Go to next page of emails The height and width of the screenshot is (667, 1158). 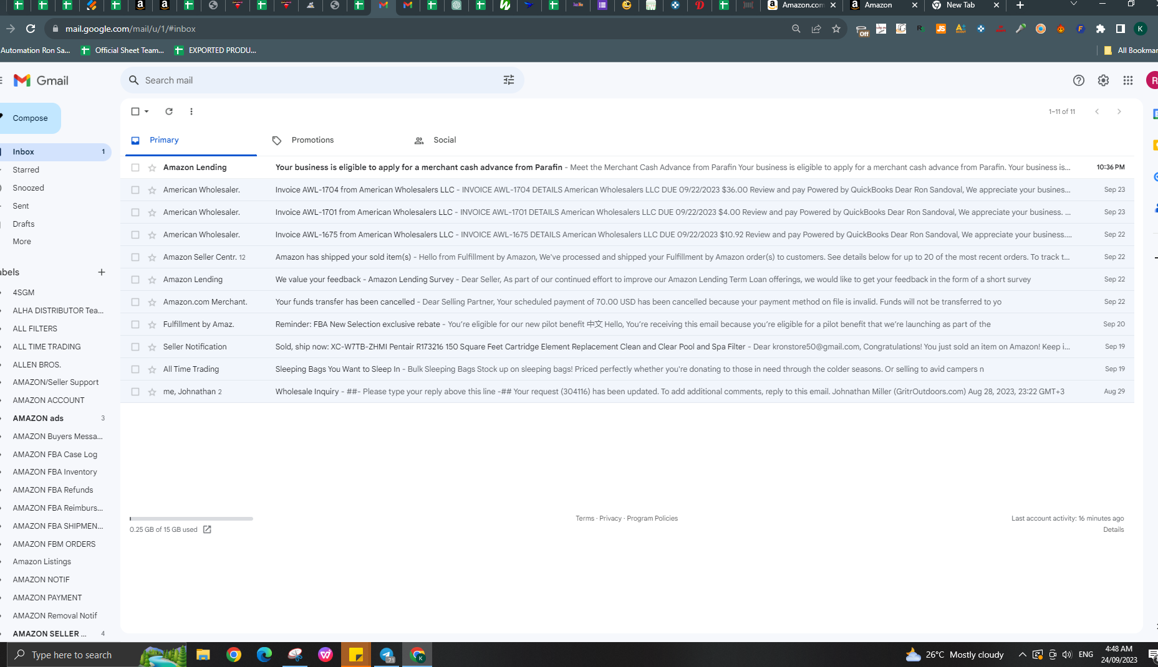(x=1119, y=111)
